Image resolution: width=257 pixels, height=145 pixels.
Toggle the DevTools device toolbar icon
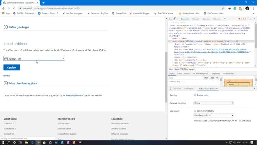click(x=175, y=19)
